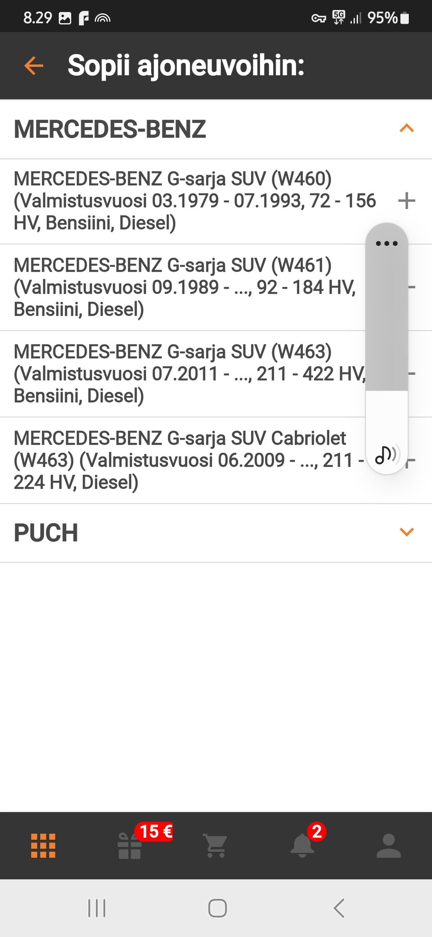Open the gift bonus icon
Viewport: 432px width, 937px height.
tap(130, 846)
